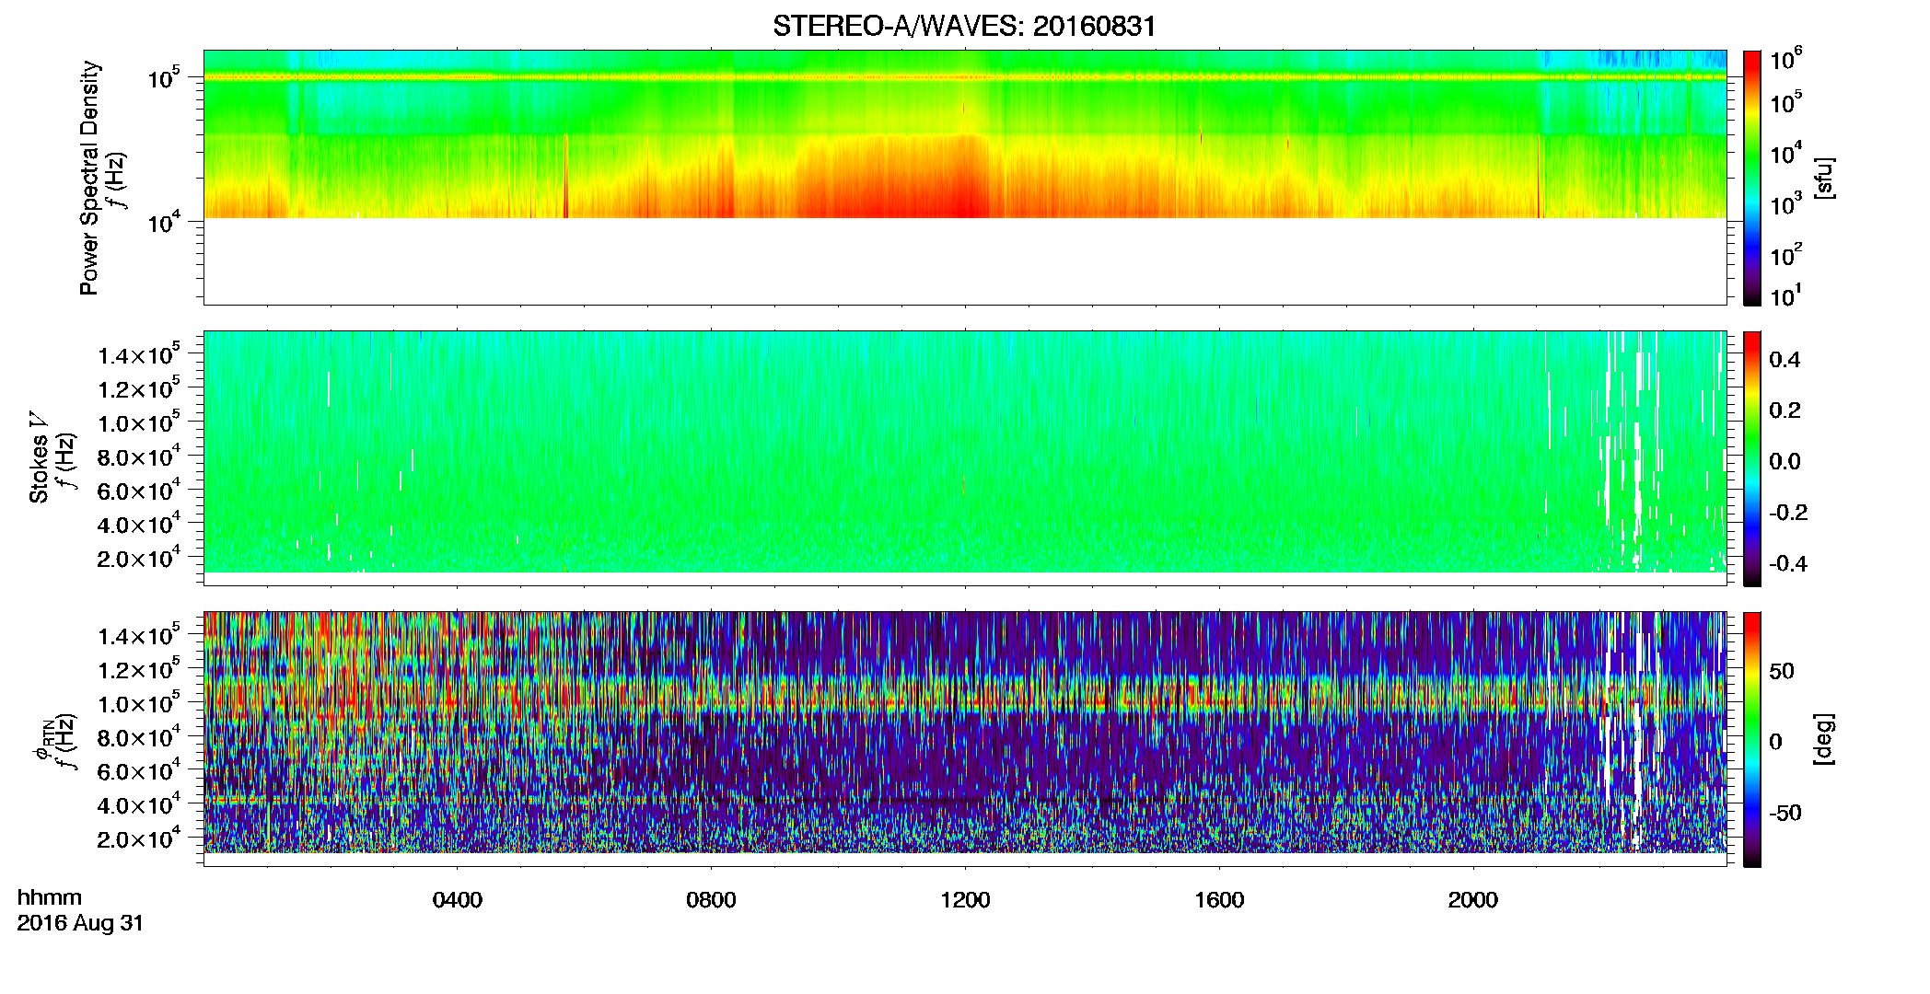
Task: Click the 2000 time tick label
Action: pos(1472,900)
